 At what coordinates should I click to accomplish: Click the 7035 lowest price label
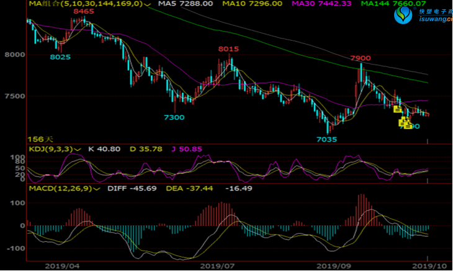point(327,140)
